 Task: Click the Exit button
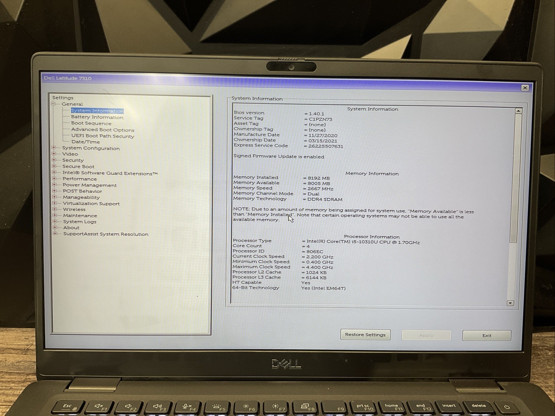[487, 336]
